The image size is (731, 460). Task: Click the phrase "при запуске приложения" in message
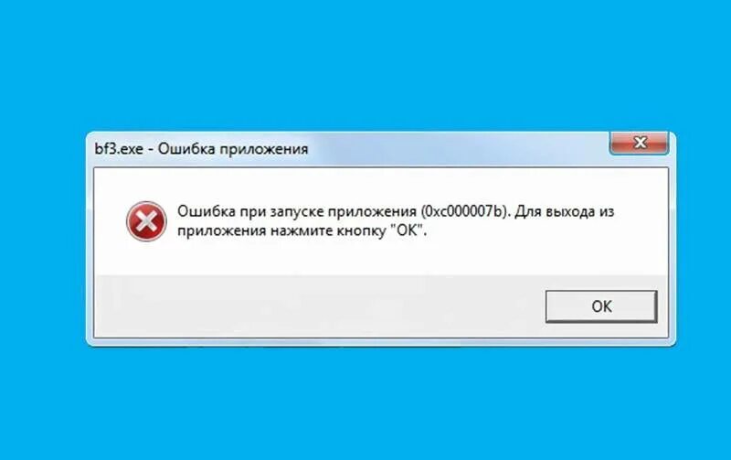point(328,211)
